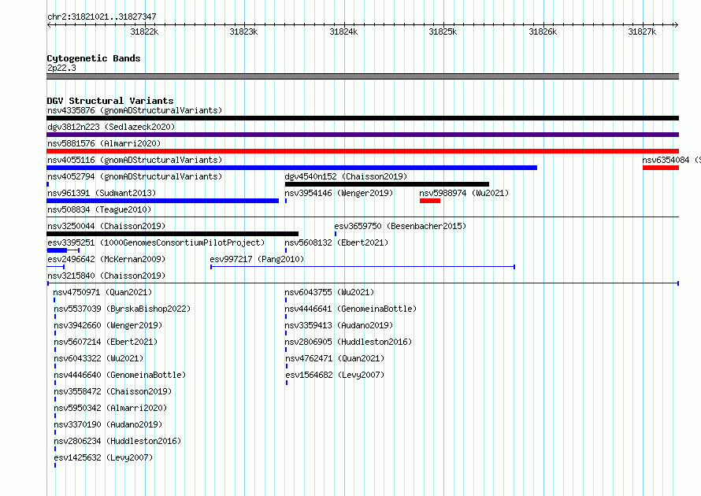Open nsv4055116 (gnomADStructuralVariants) label
The width and height of the screenshot is (701, 496).
click(135, 160)
